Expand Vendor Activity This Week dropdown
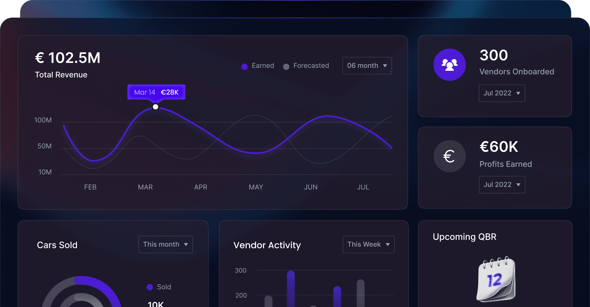 368,244
